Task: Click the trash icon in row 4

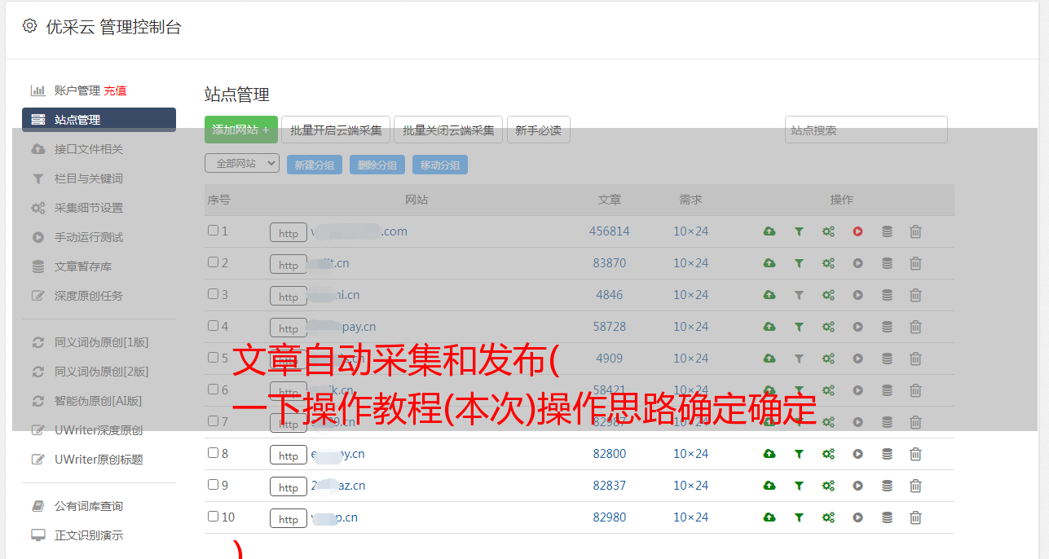Action: coord(915,327)
